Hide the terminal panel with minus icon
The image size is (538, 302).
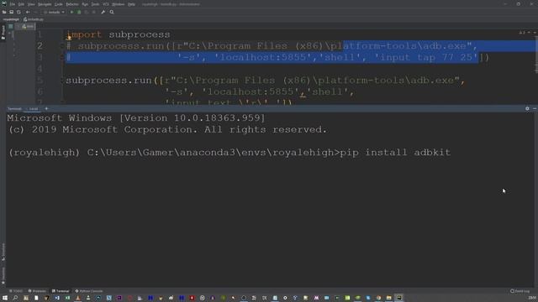[x=535, y=108]
